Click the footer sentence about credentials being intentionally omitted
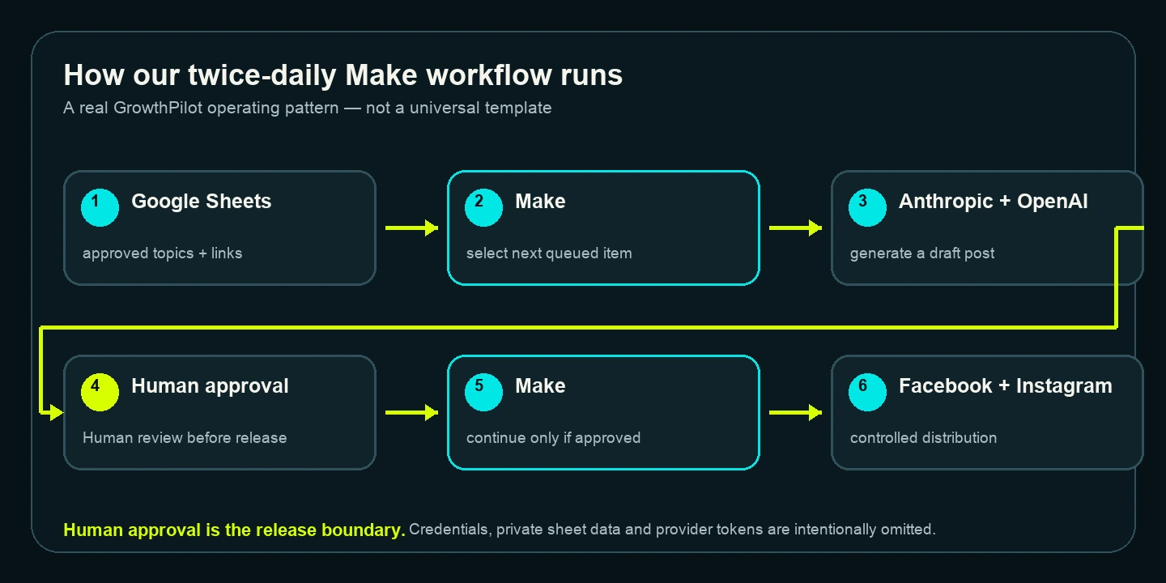The width and height of the screenshot is (1166, 583). tap(673, 530)
